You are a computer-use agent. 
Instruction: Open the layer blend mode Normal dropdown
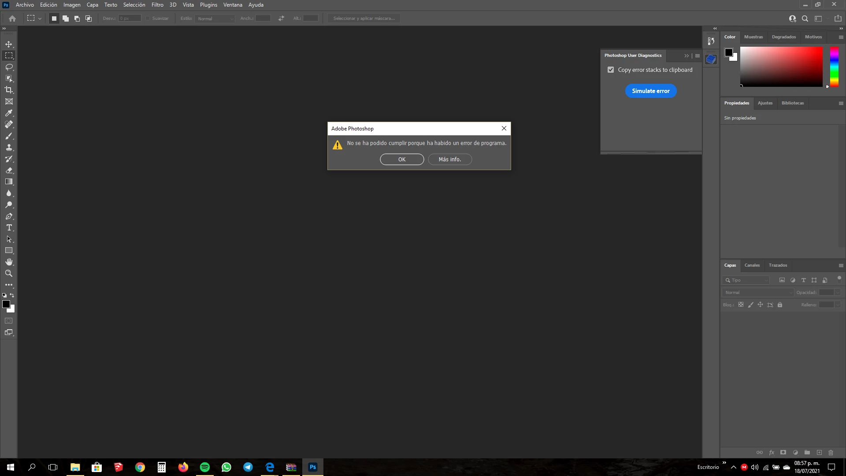[757, 292]
